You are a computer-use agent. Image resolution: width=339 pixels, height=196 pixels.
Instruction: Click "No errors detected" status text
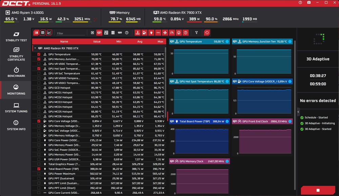pyautogui.click(x=318, y=100)
